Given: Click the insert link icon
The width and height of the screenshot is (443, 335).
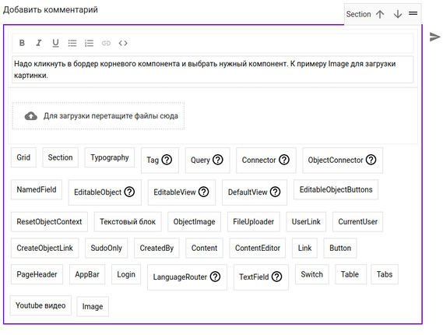Looking at the screenshot, I should point(106,43).
